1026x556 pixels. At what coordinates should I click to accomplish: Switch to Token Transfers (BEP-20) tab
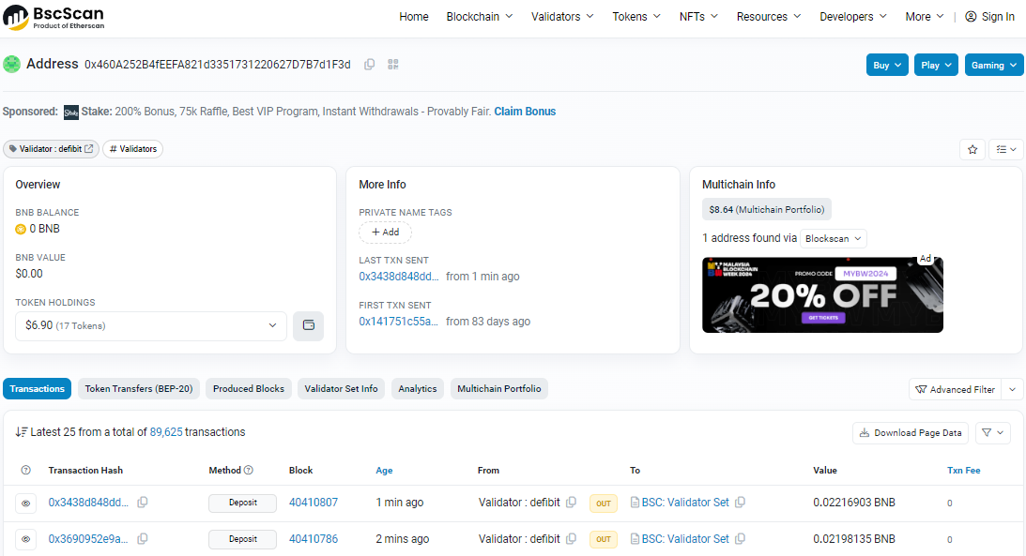point(139,389)
